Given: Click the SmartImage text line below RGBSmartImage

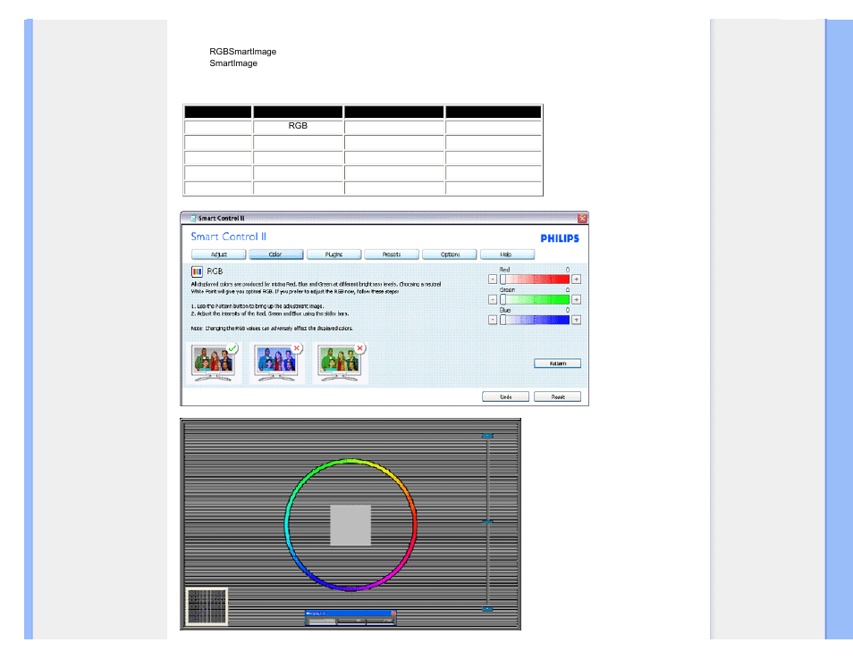Looking at the screenshot, I should (x=233, y=63).
